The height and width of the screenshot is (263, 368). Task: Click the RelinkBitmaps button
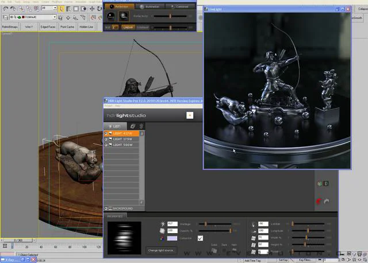[10, 27]
